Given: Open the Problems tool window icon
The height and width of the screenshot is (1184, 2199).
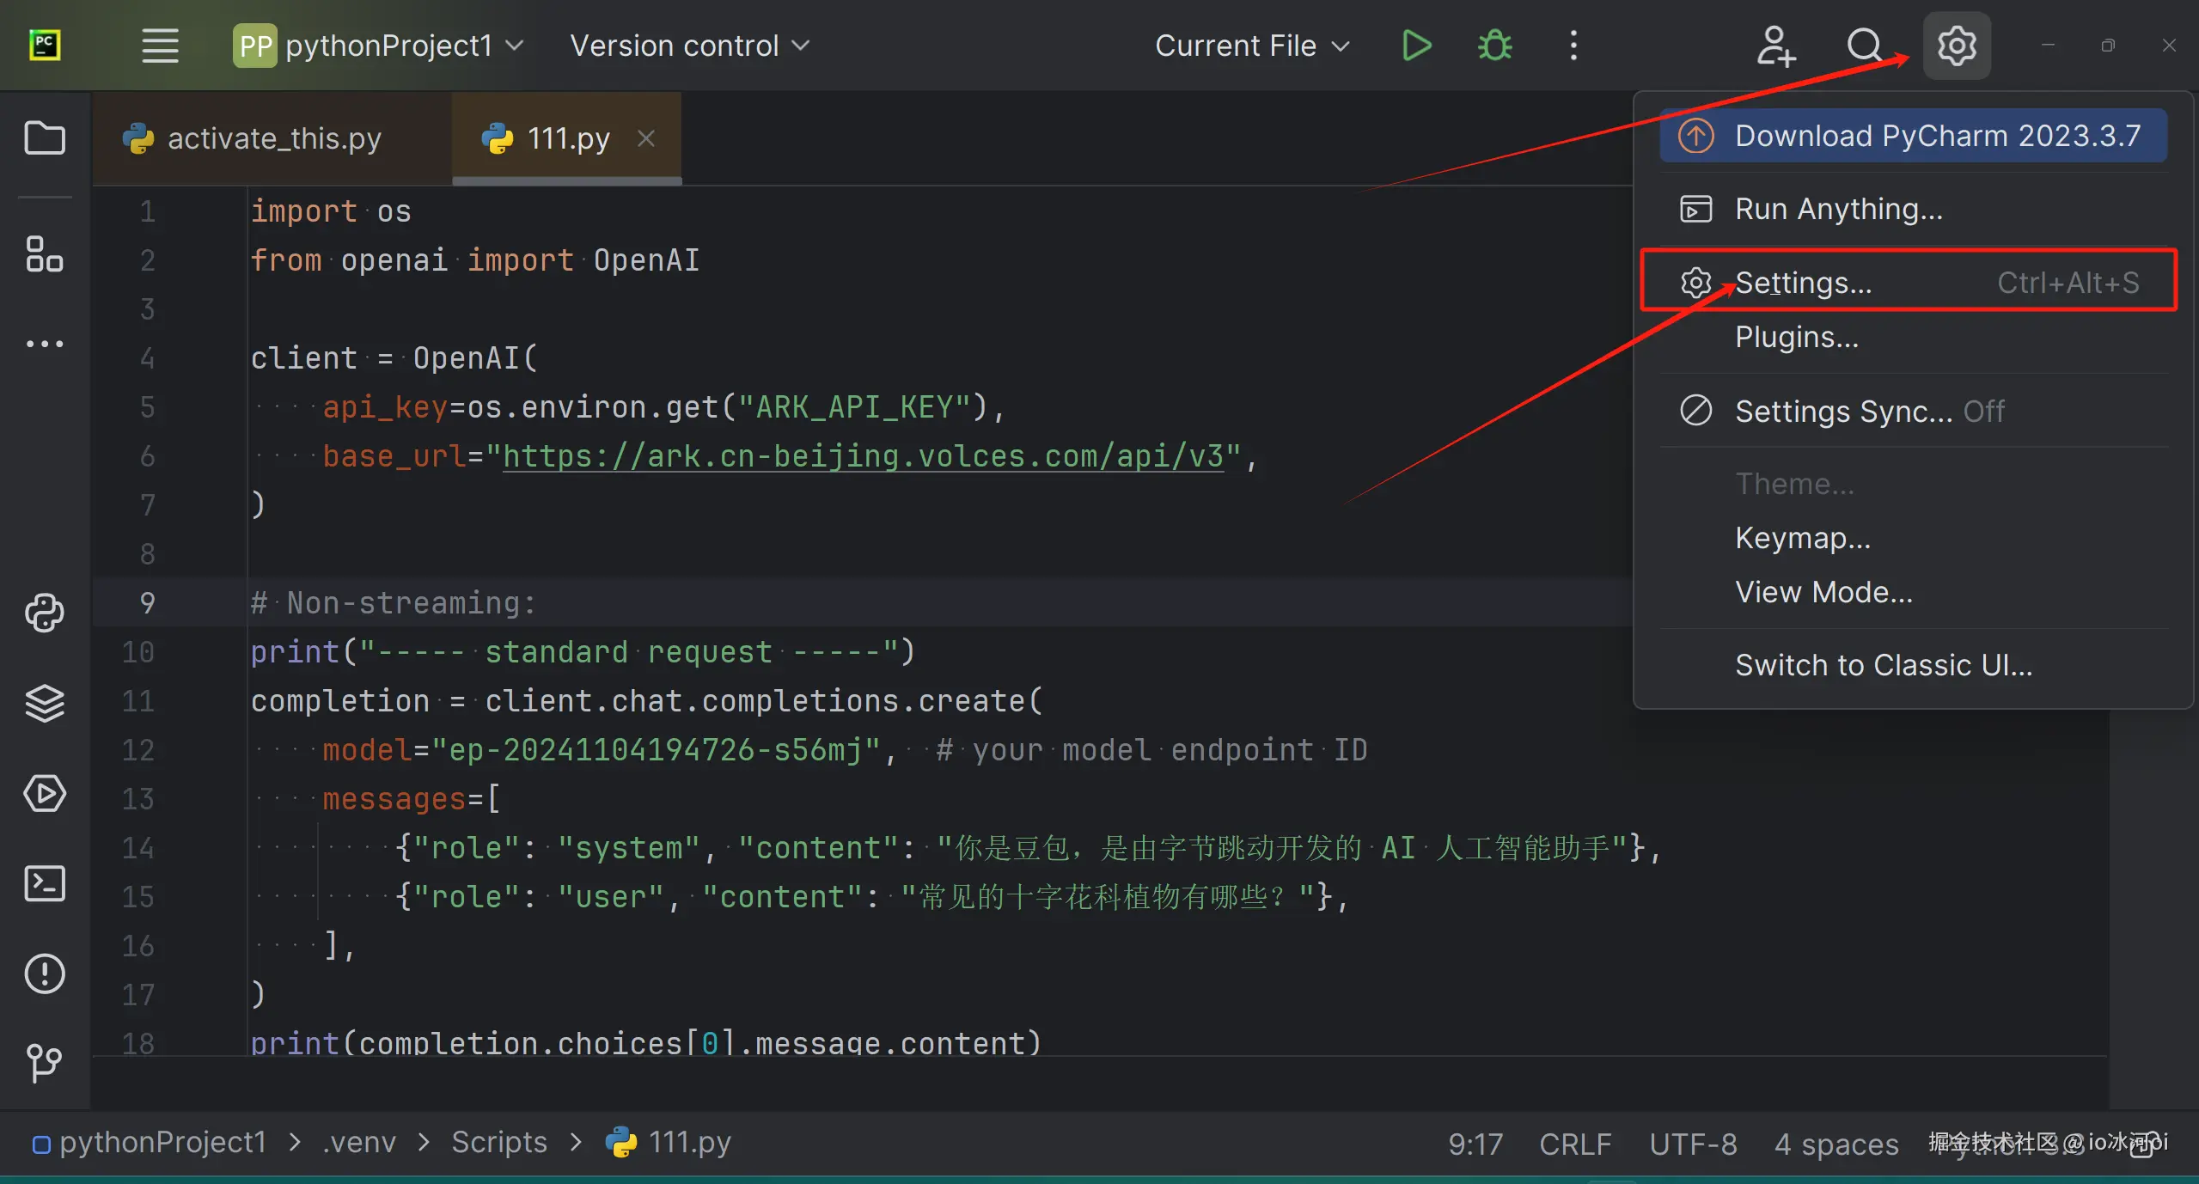Looking at the screenshot, I should point(45,973).
